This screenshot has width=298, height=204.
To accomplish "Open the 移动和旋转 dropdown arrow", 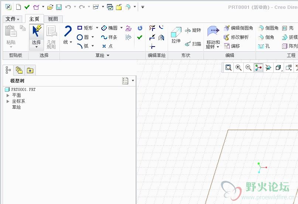I will [x=218, y=47].
